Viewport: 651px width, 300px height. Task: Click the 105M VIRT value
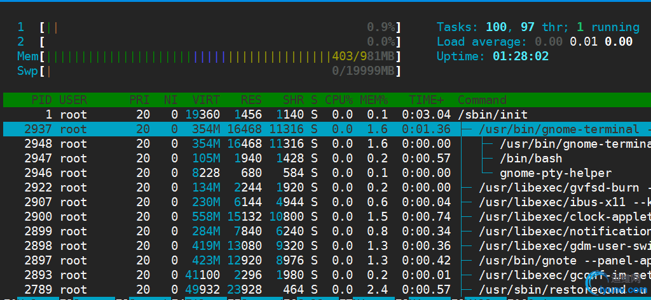(x=206, y=159)
